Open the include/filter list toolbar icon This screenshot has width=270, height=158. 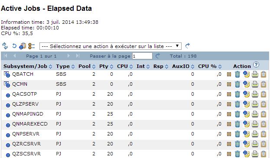click(x=23, y=46)
